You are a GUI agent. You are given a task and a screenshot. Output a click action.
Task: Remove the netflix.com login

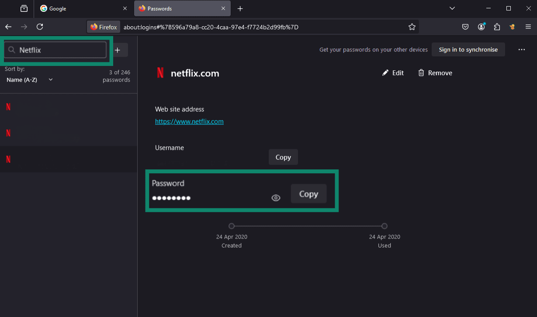435,73
